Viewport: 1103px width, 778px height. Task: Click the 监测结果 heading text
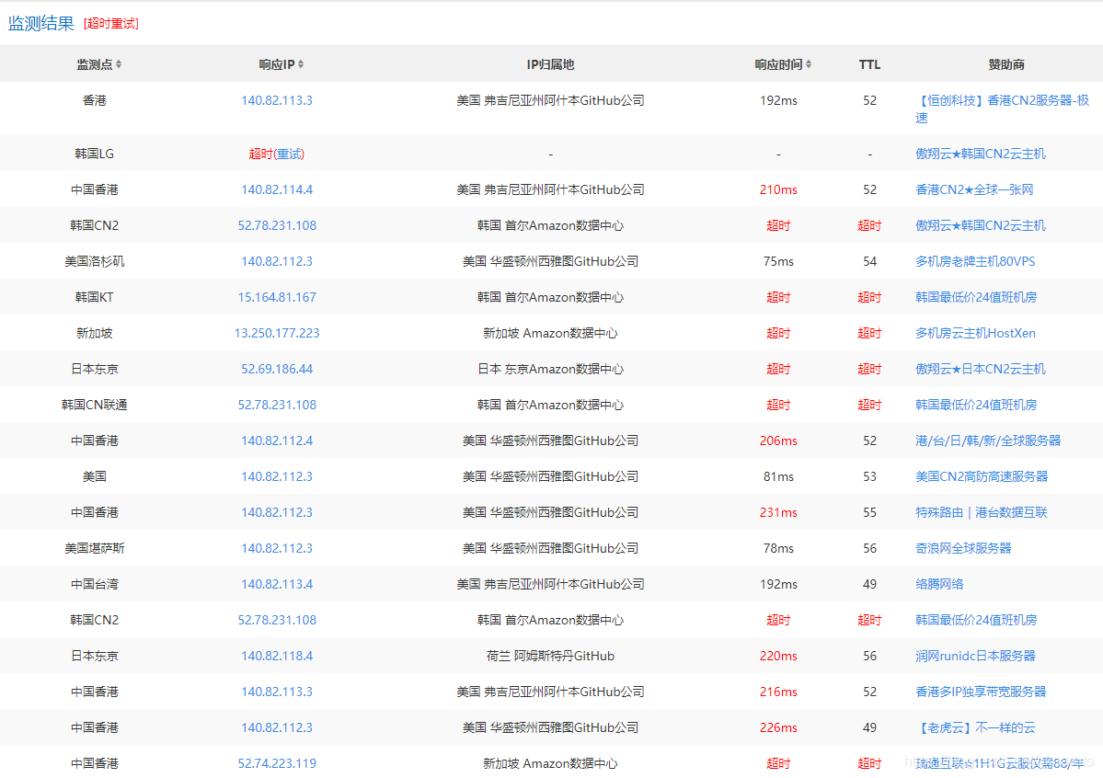[x=40, y=23]
